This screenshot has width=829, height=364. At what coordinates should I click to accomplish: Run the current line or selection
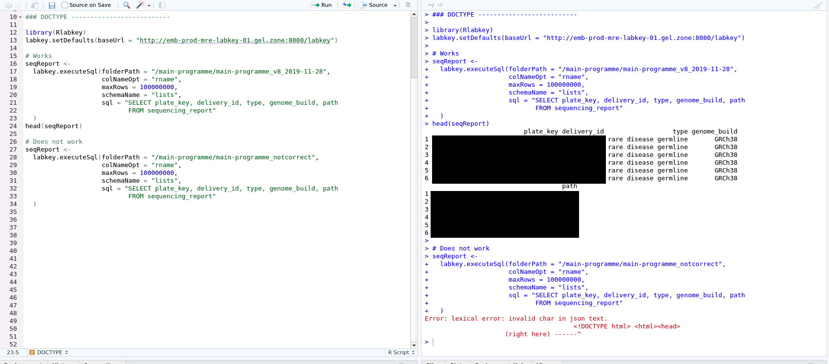[321, 5]
